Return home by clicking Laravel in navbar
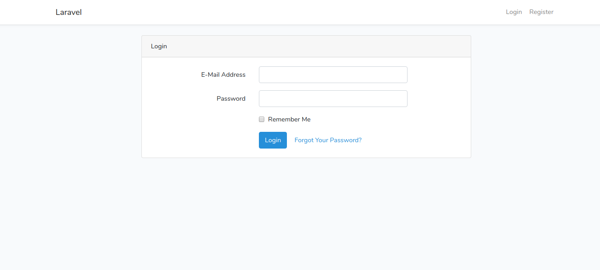The height and width of the screenshot is (270, 600). coord(68,12)
